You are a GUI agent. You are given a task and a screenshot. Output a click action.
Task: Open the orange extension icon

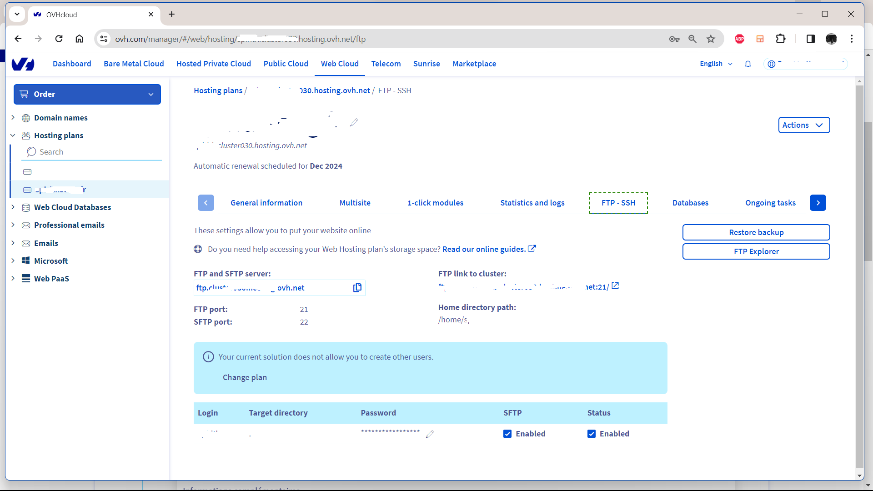(760, 39)
